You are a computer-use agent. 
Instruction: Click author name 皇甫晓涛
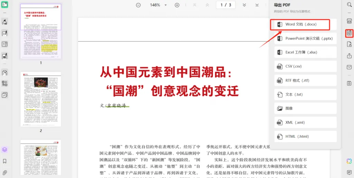coord(116,105)
